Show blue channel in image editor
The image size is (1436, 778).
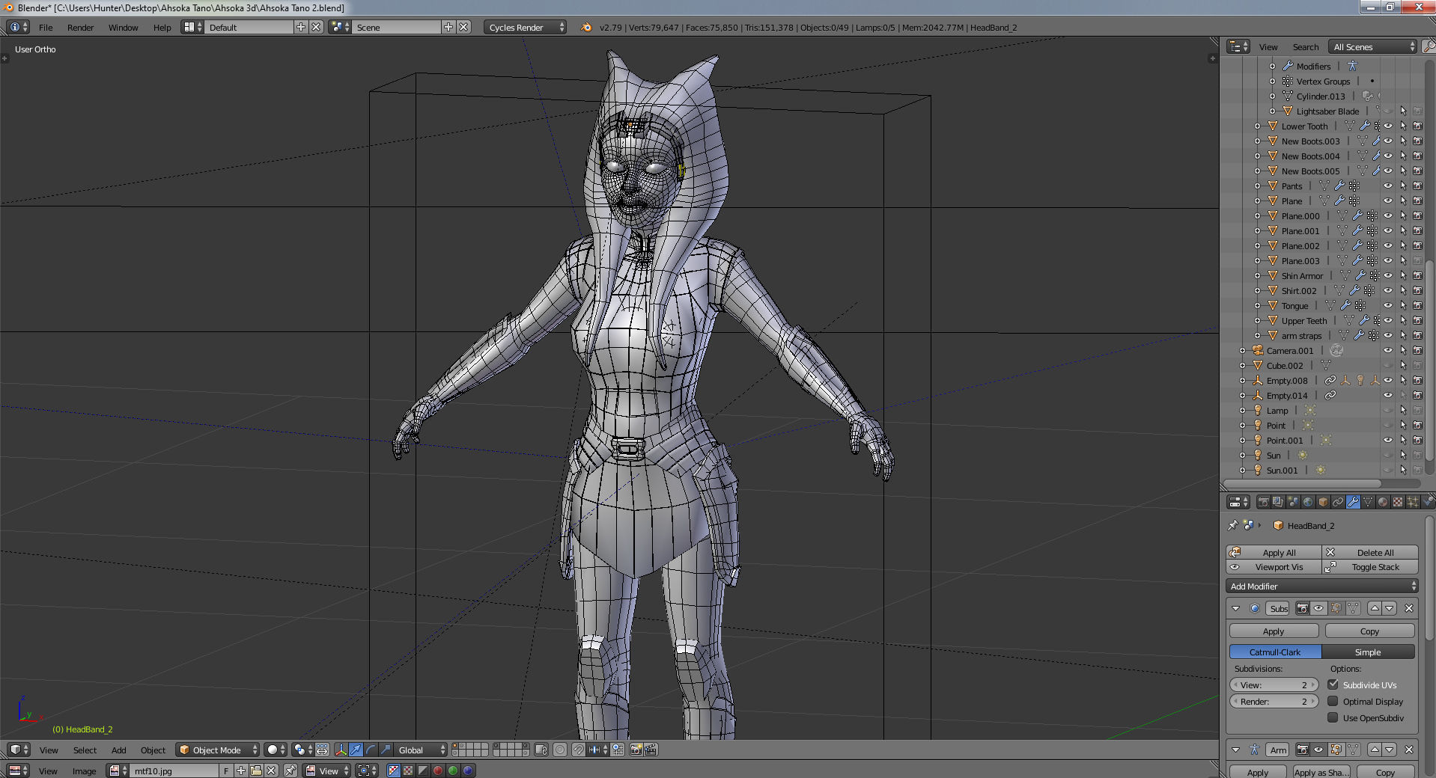(x=468, y=771)
